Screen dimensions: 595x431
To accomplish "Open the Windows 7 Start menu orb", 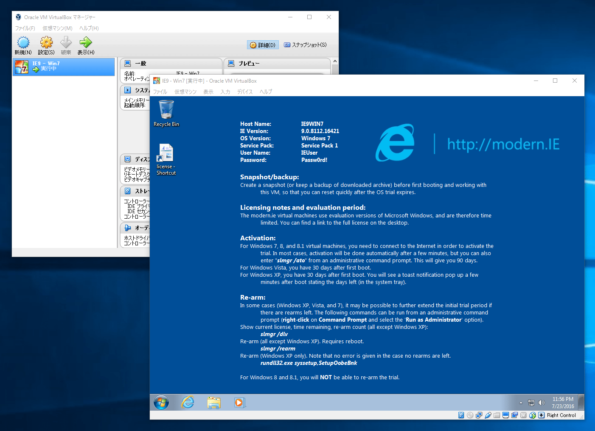I will pos(161,402).
